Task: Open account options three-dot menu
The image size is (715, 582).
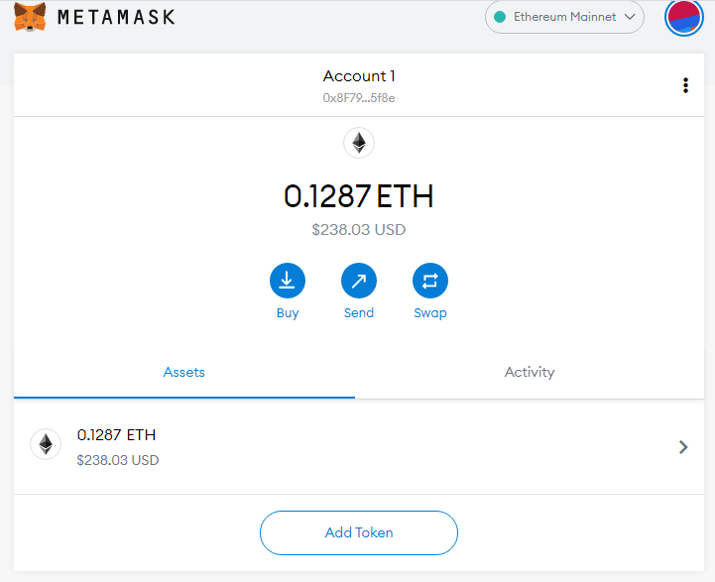Action: [685, 85]
